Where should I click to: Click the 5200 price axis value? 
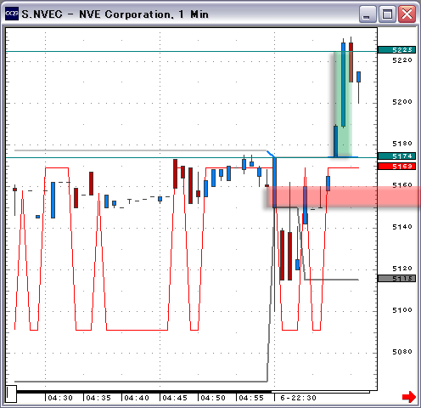(x=402, y=102)
